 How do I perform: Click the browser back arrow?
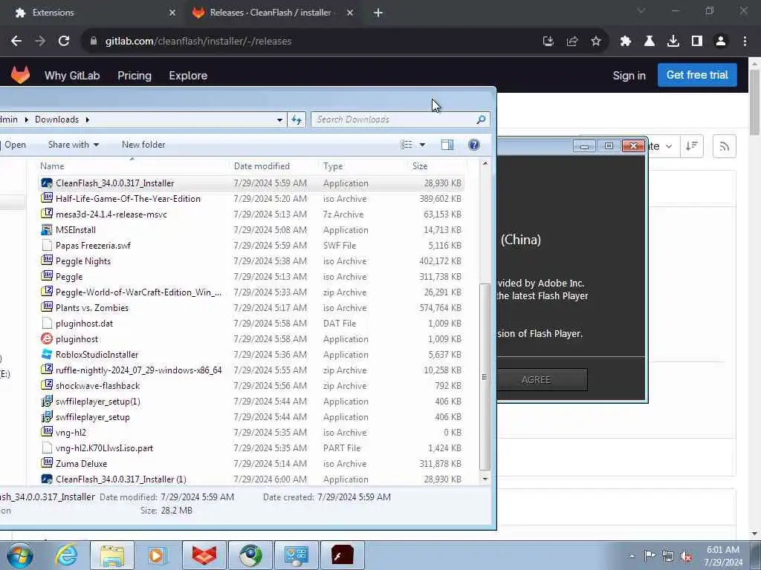[16, 42]
